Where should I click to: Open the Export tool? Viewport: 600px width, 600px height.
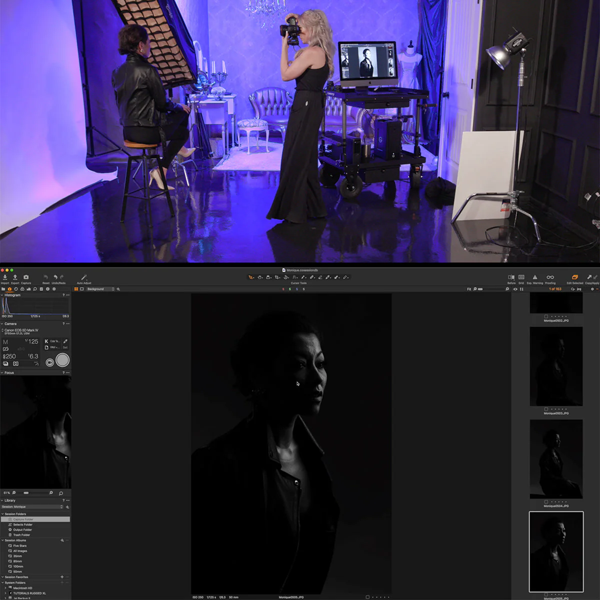point(15,277)
